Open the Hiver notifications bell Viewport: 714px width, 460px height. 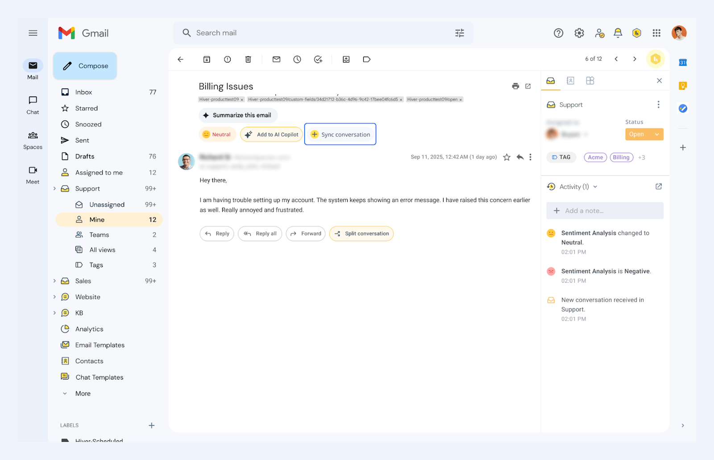click(x=618, y=33)
